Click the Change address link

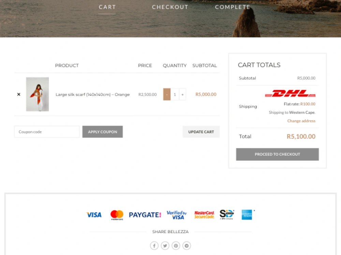[x=301, y=121]
